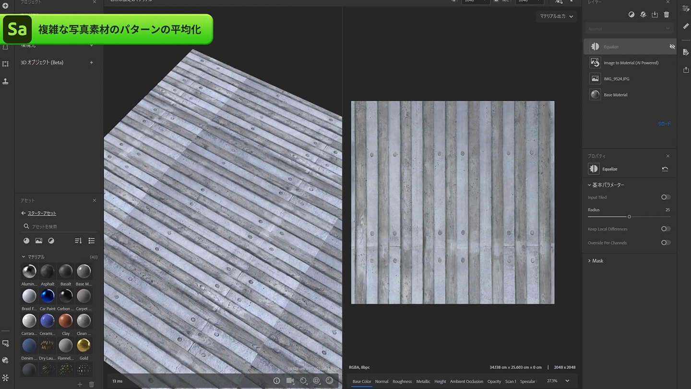Switch to the Roughness channel tab
The height and width of the screenshot is (389, 691).
pyautogui.click(x=402, y=381)
